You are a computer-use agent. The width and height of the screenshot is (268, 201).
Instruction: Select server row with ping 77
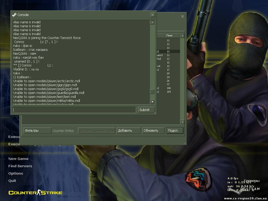pyautogui.click(x=168, y=85)
